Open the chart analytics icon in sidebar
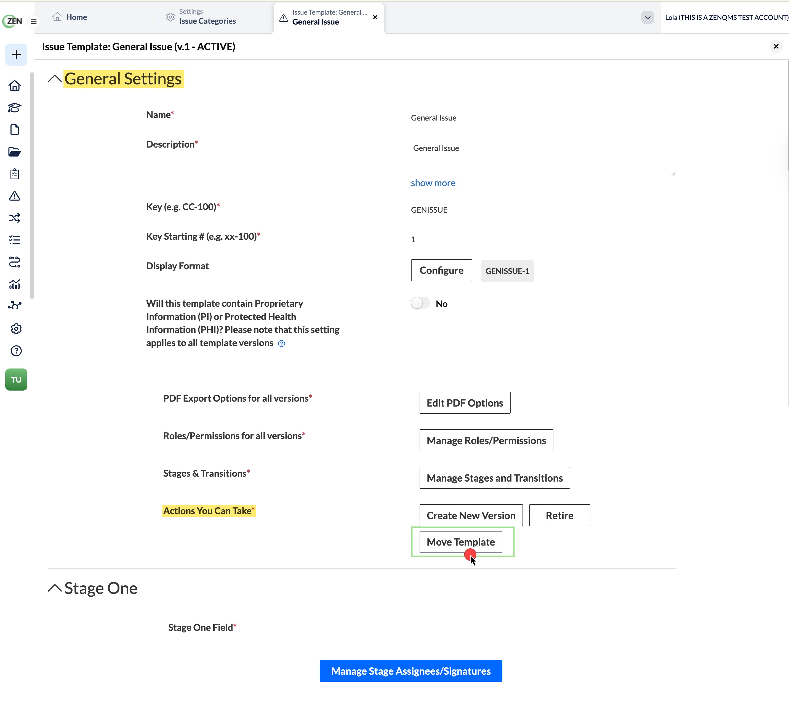 (x=14, y=284)
